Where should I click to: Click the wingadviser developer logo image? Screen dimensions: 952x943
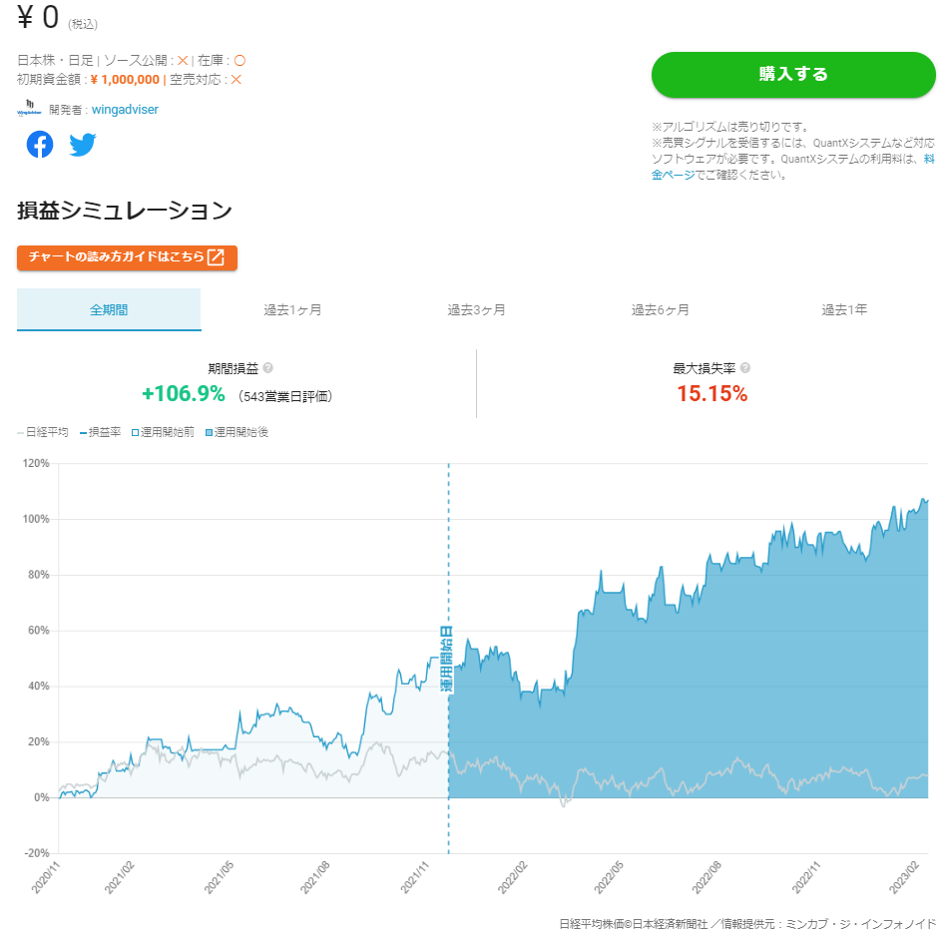pos(30,109)
